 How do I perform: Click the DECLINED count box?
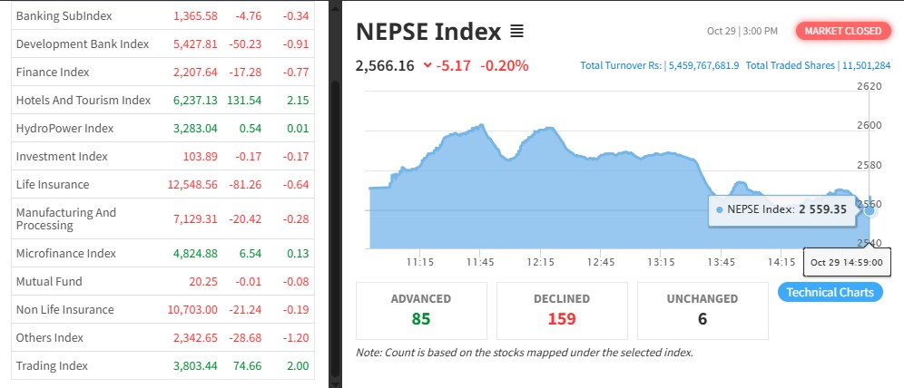click(562, 310)
